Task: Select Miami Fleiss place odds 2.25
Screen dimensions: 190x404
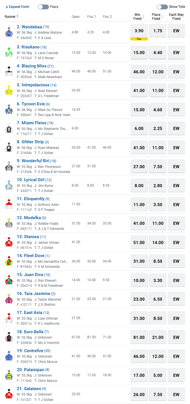Action: pyautogui.click(x=157, y=129)
